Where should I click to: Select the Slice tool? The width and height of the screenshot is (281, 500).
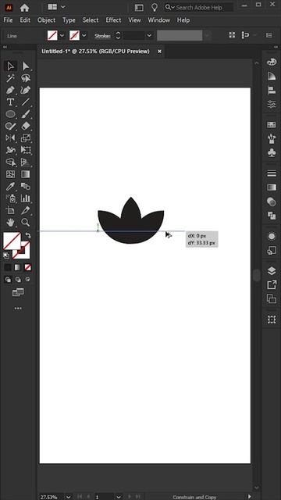[x=26, y=210]
